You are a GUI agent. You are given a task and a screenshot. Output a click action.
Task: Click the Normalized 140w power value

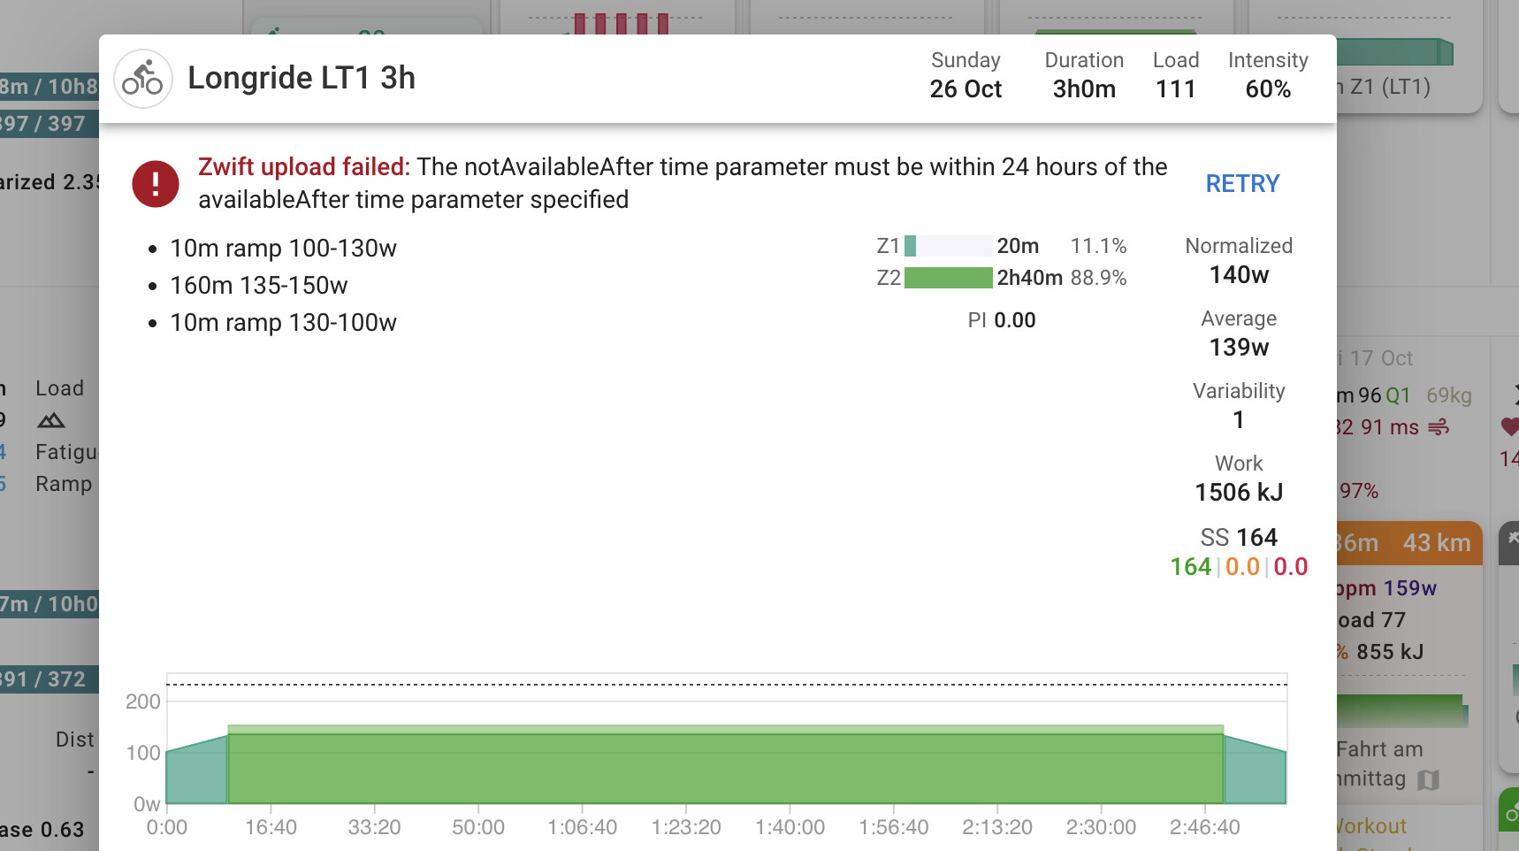[x=1239, y=275]
